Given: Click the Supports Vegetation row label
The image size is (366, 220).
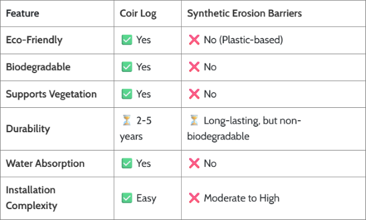Looking at the screenshot, I should [x=51, y=94].
